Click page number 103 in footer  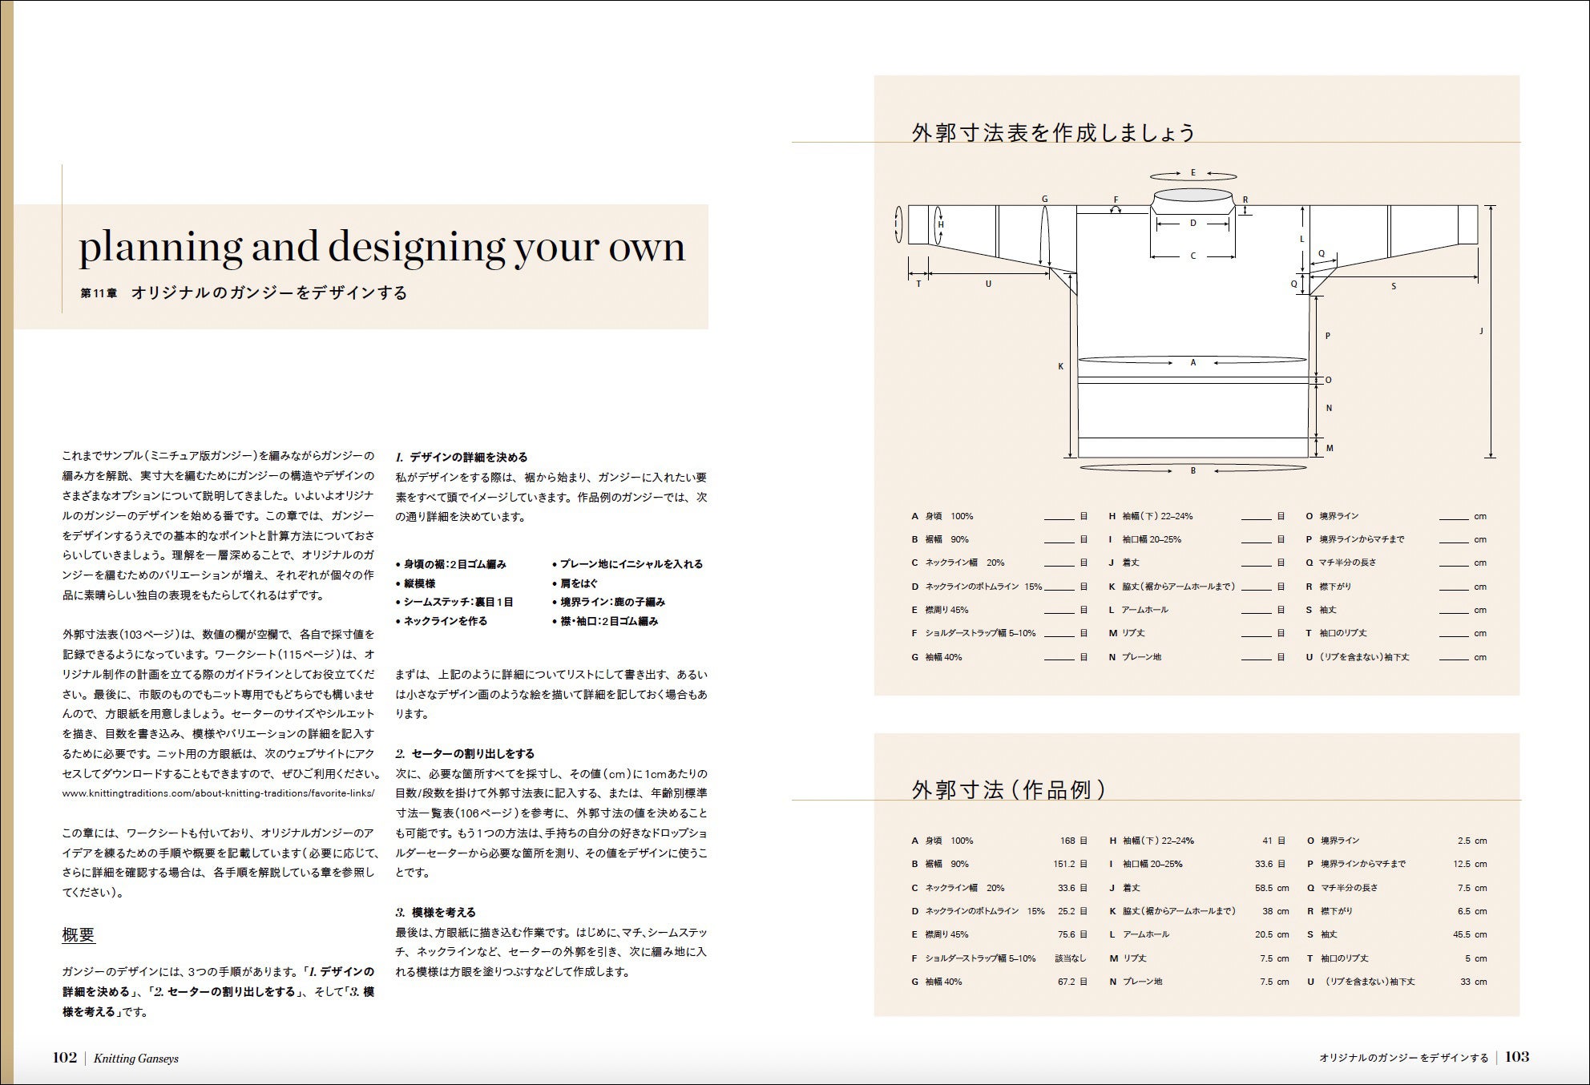click(1516, 1057)
